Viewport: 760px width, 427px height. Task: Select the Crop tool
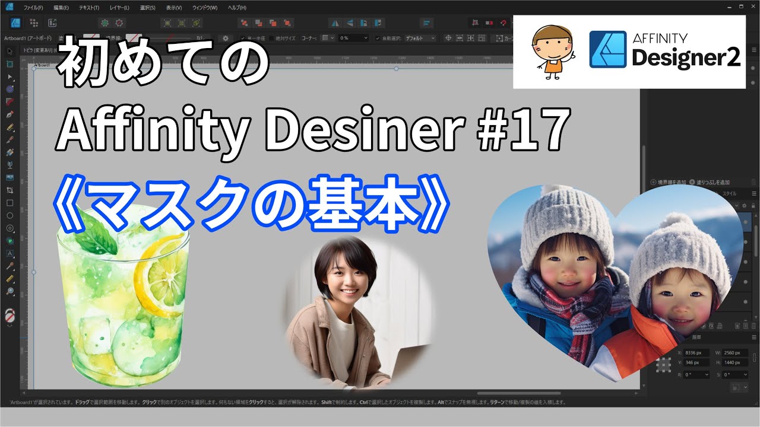tap(10, 190)
